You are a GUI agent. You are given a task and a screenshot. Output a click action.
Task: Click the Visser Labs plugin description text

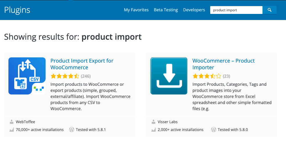[232, 97]
